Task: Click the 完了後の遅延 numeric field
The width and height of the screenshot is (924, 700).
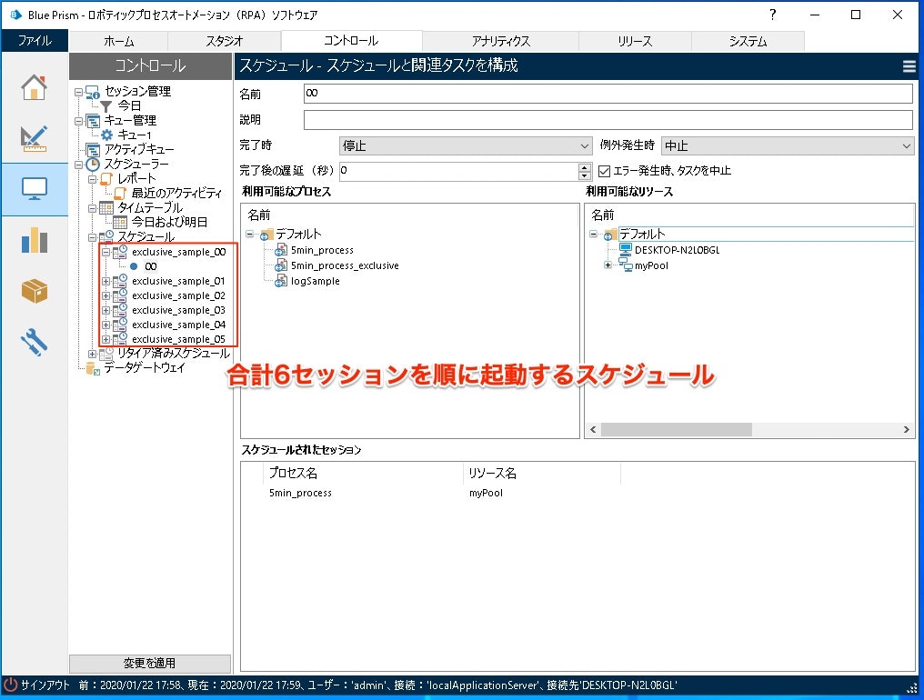Action: [459, 171]
